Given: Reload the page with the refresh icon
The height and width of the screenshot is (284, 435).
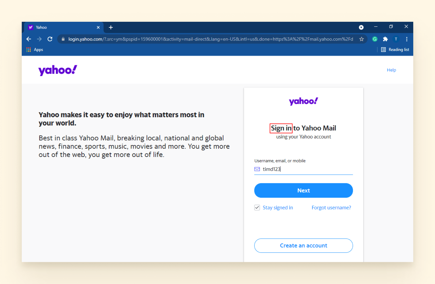Looking at the screenshot, I should coord(50,39).
